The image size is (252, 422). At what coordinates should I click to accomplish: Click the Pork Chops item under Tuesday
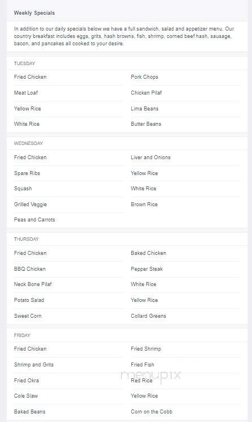point(145,77)
